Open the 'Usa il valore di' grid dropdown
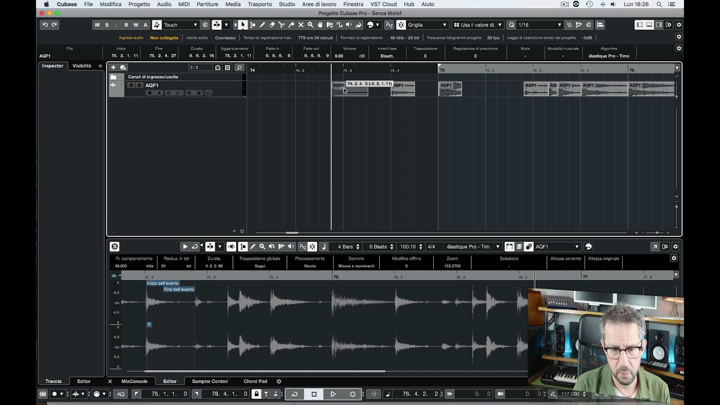720x405 pixels. click(x=478, y=25)
